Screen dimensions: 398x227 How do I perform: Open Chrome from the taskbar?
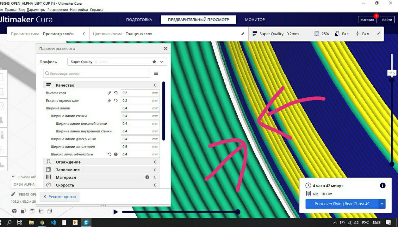[42, 223]
